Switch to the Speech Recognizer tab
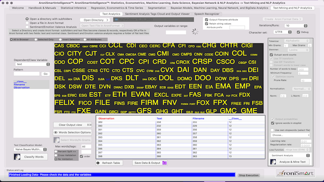324x182 pixels. pos(207,14)
